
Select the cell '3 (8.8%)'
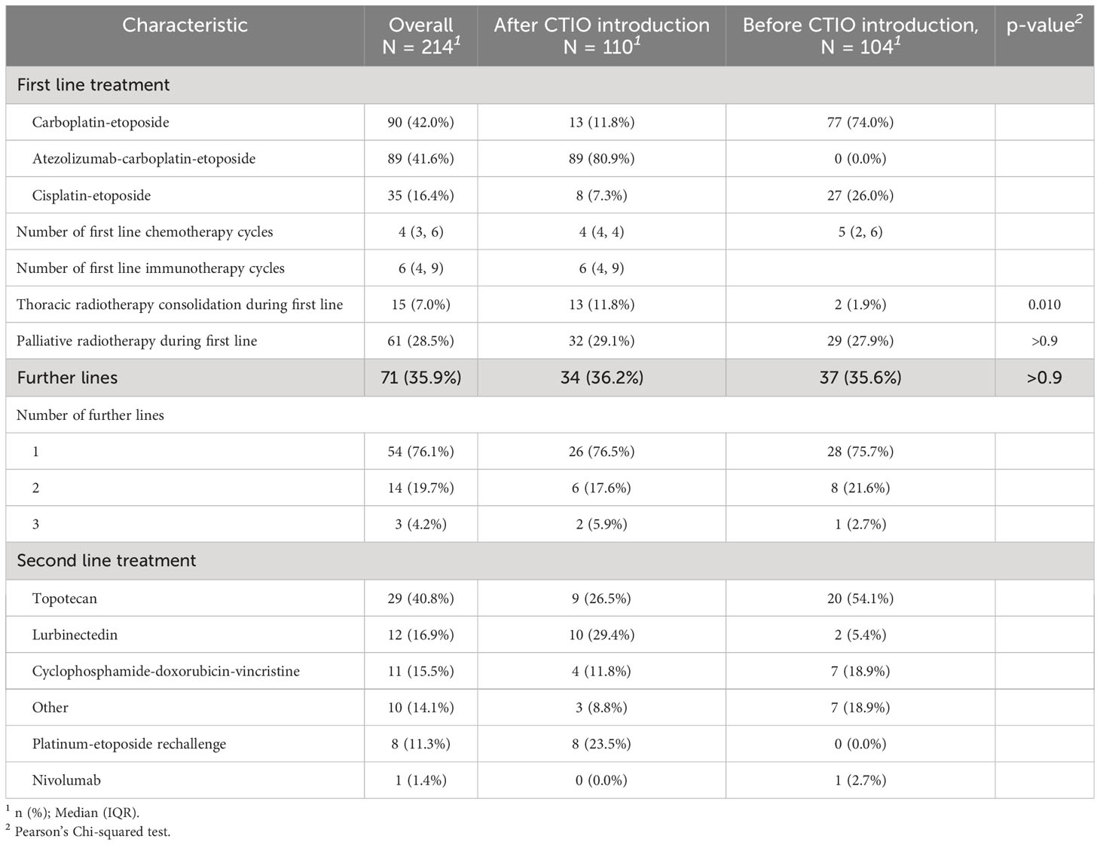pyautogui.click(x=601, y=707)
